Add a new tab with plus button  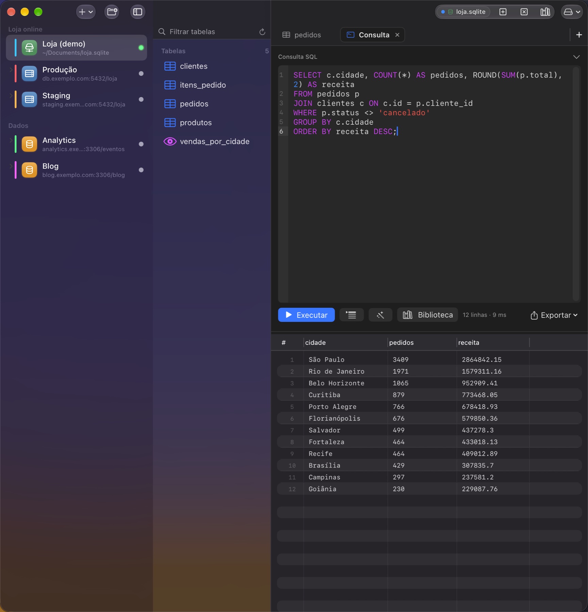tap(579, 35)
